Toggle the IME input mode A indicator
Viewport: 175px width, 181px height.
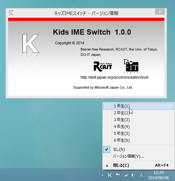[x=141, y=175]
